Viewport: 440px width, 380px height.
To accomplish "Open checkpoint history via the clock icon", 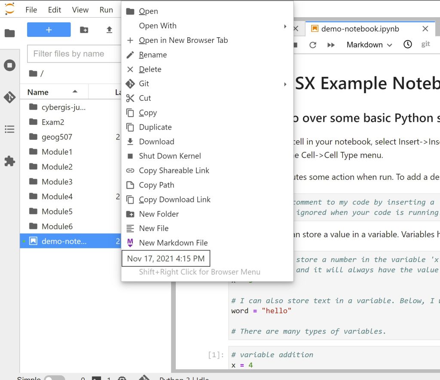I will click(x=407, y=44).
